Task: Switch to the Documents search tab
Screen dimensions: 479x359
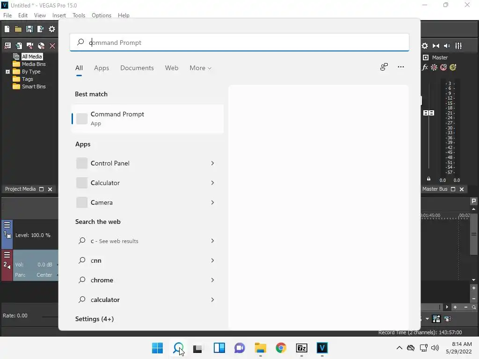Action: tap(137, 68)
